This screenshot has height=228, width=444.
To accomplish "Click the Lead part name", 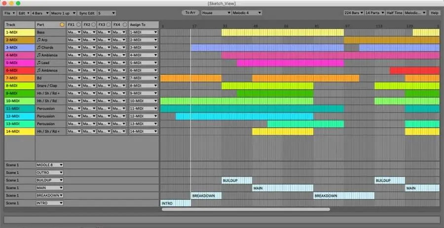I will pos(45,63).
